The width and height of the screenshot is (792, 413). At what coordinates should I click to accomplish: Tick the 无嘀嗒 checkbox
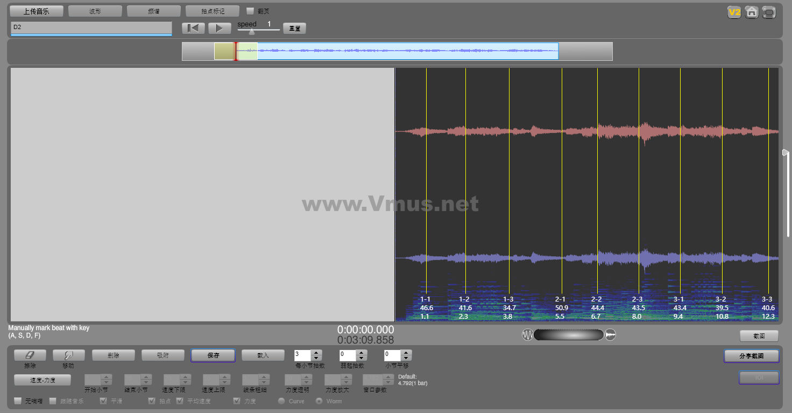point(18,401)
